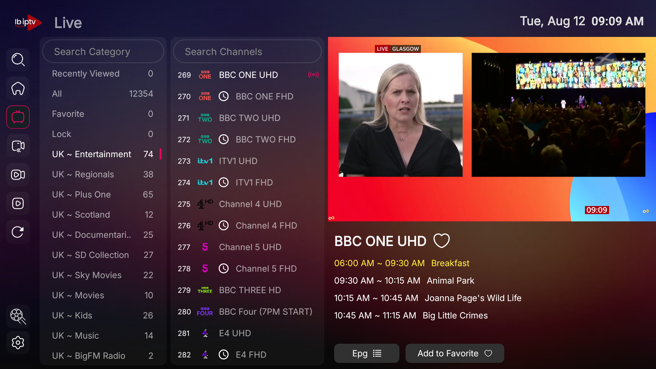Focus the Search Category field
Screen dimensions: 656x369
point(103,52)
